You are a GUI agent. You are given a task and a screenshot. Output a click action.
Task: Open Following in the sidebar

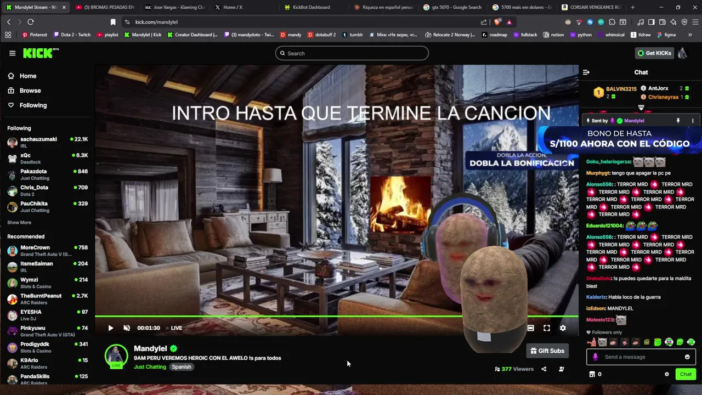pos(27,105)
